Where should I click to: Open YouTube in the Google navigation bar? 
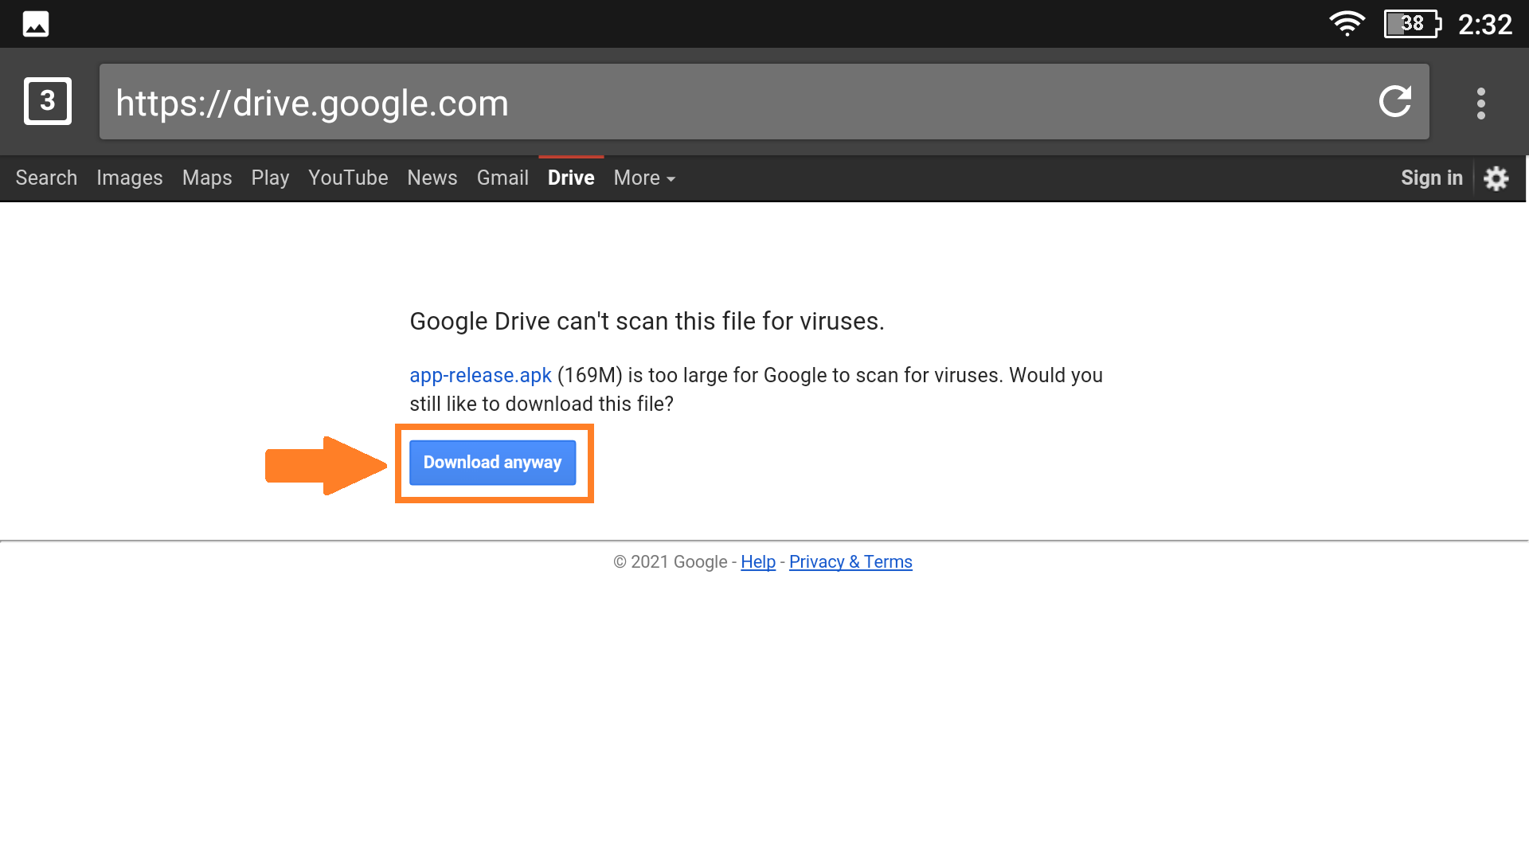pyautogui.click(x=348, y=178)
